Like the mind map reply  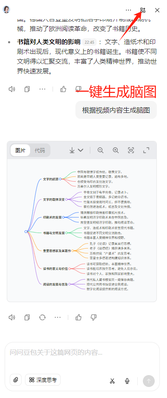[x=78, y=317]
